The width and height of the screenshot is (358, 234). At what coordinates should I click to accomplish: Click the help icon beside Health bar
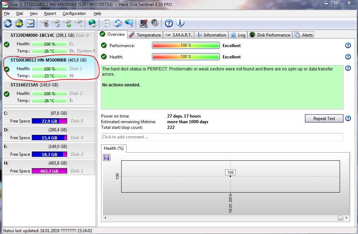click(x=348, y=57)
